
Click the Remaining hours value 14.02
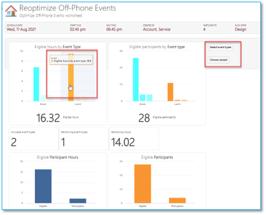click(123, 142)
